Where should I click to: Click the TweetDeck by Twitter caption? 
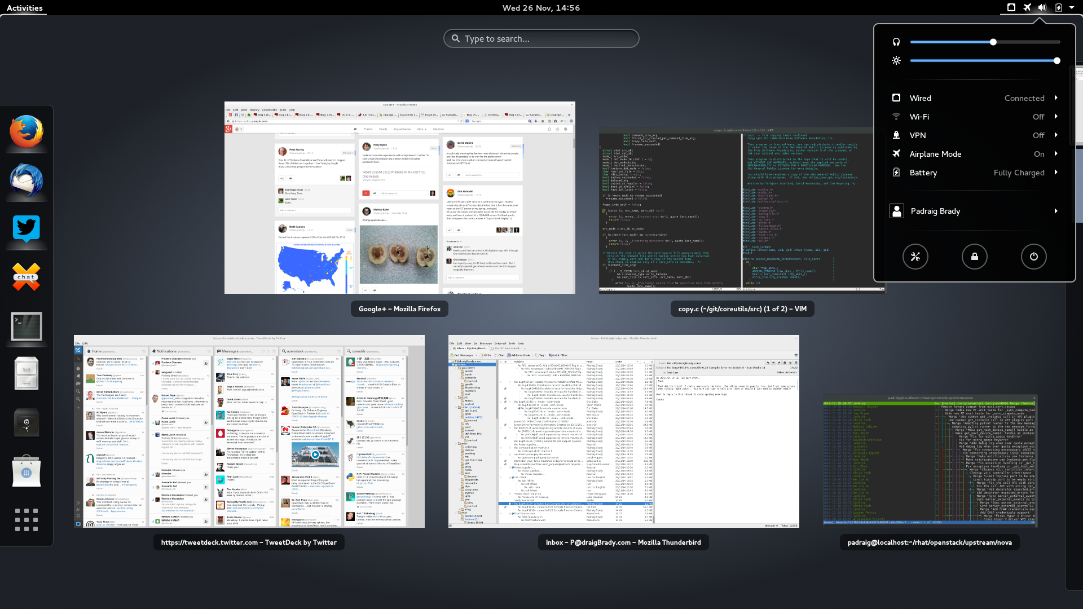click(x=249, y=542)
